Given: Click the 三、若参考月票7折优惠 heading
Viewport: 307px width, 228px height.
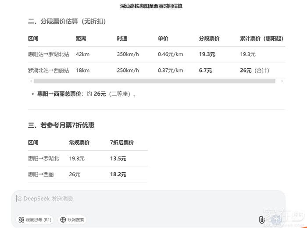Looking at the screenshot, I should pyautogui.click(x=61, y=125).
